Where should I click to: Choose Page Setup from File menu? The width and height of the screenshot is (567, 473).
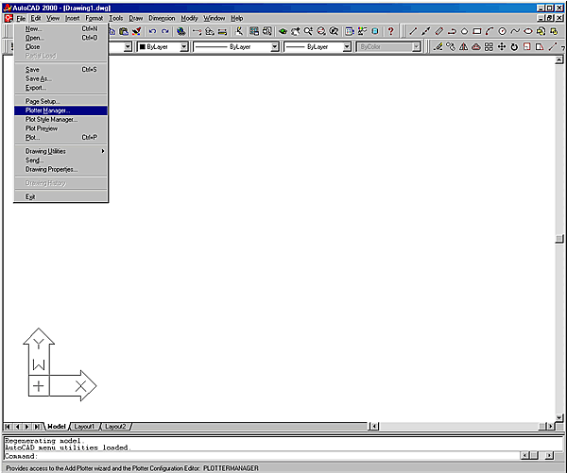pyautogui.click(x=43, y=101)
